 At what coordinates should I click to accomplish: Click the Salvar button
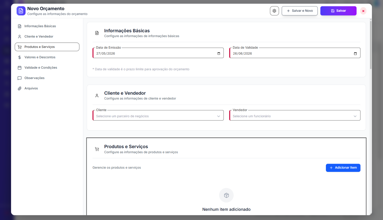click(338, 11)
